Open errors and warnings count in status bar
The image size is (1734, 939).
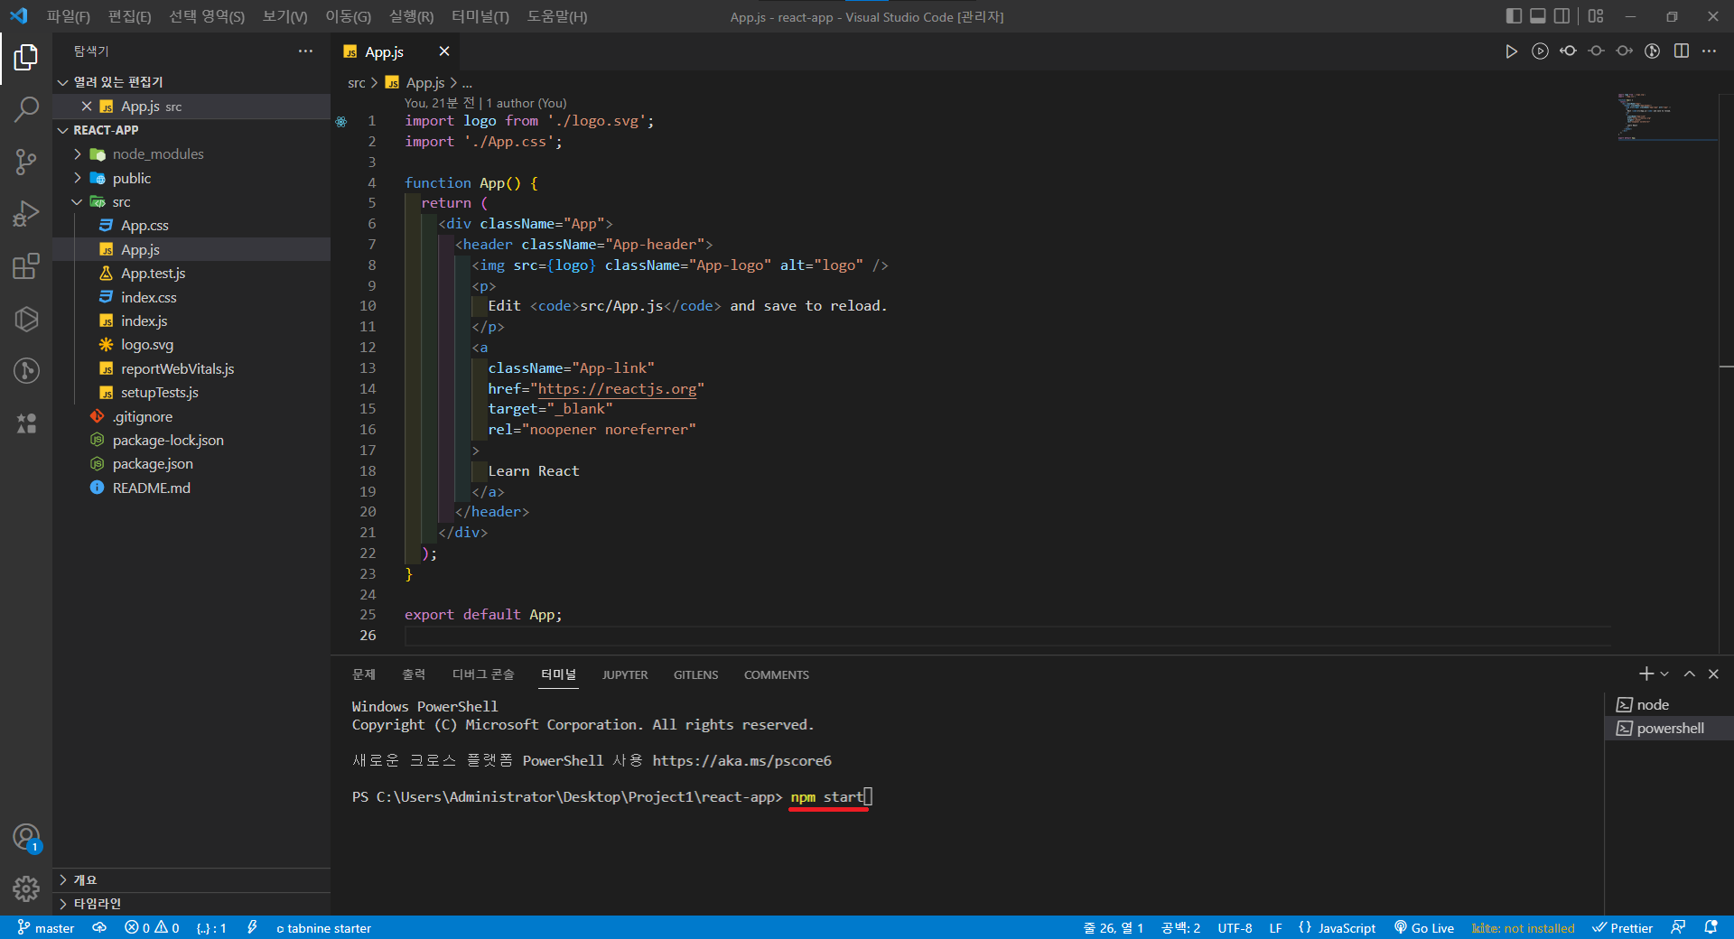[x=152, y=928]
